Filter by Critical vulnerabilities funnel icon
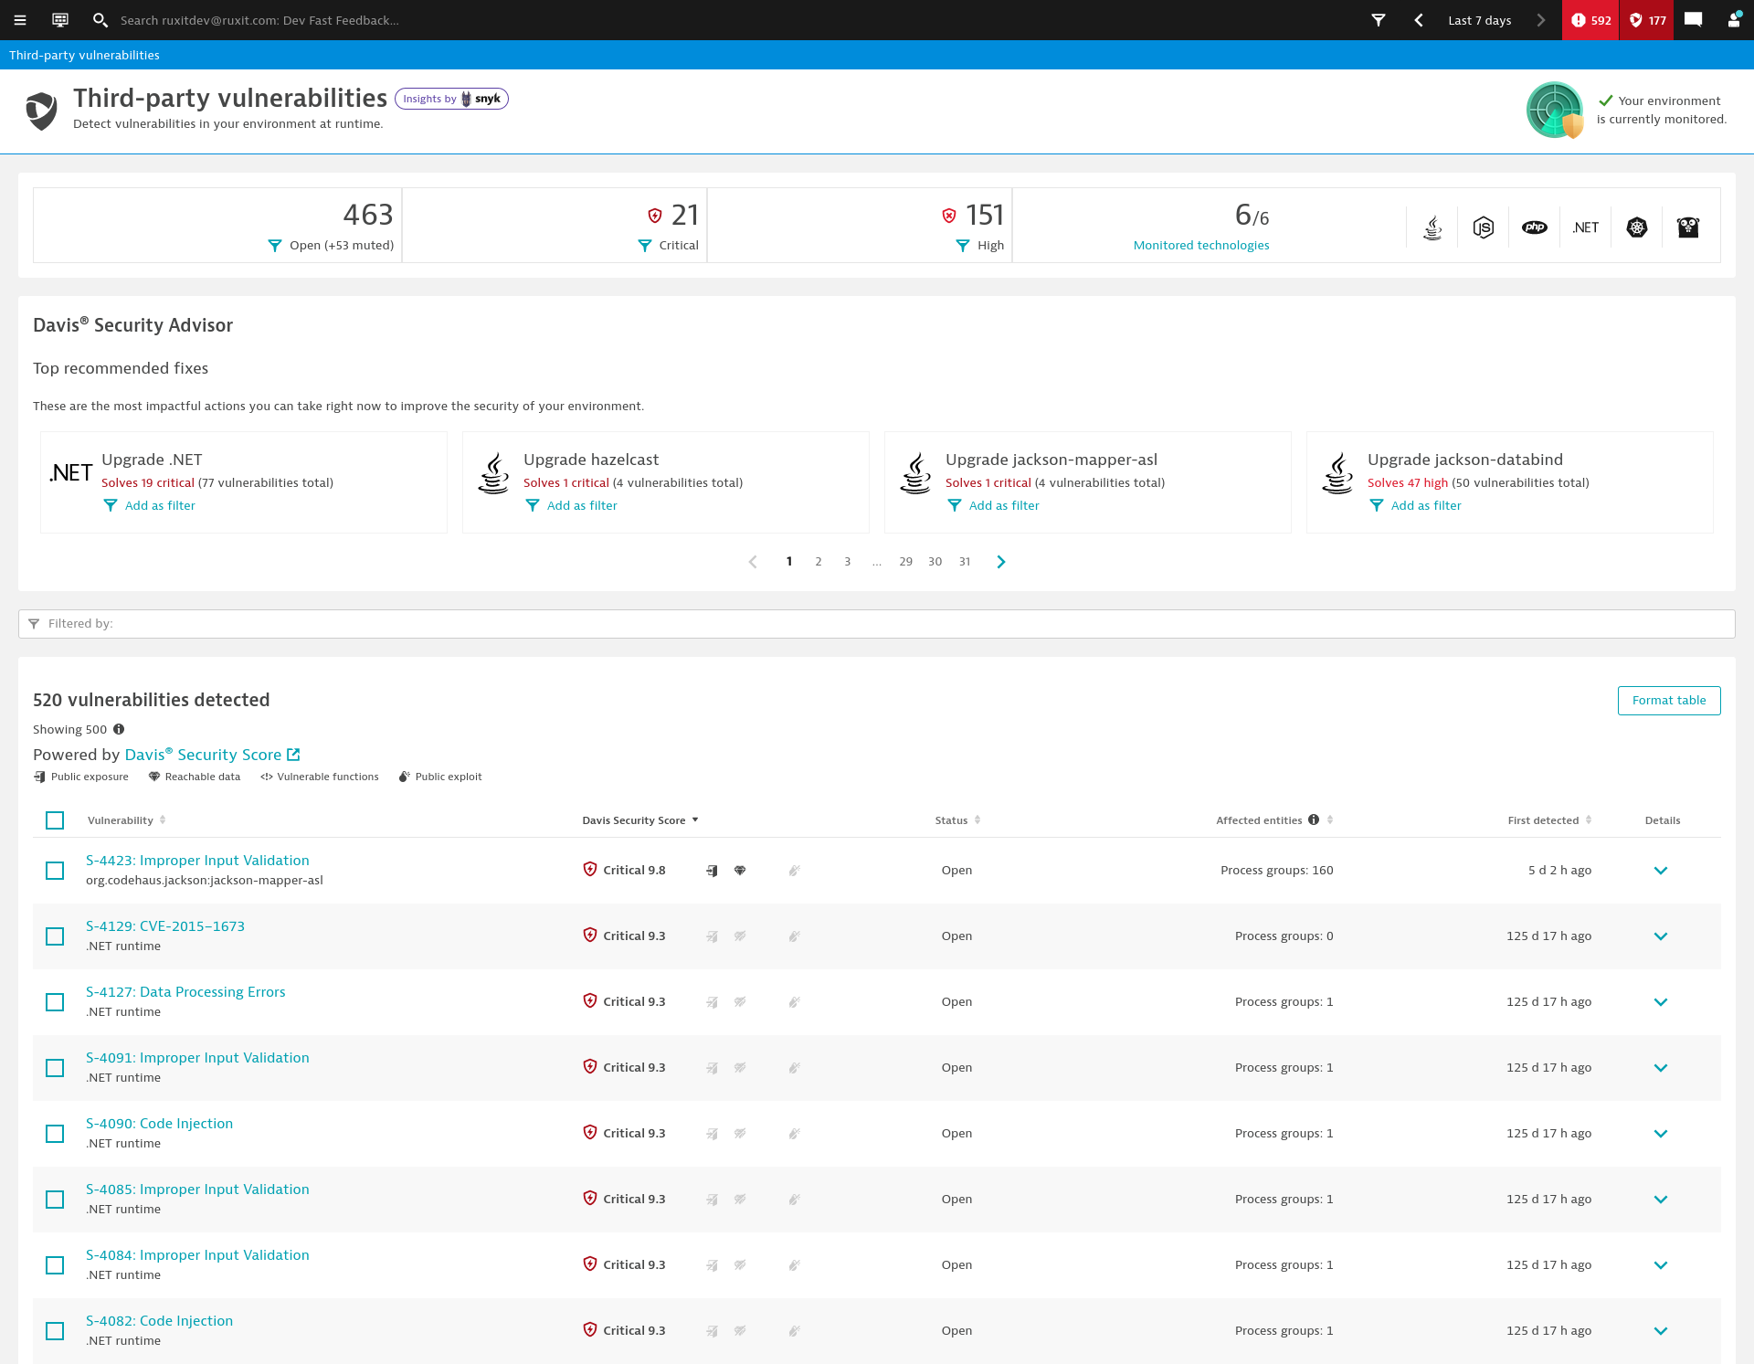 [x=645, y=246]
